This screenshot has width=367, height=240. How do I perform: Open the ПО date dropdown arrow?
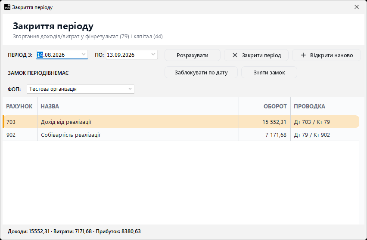coord(153,55)
